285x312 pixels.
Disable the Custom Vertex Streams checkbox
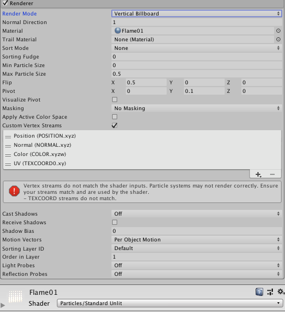pos(114,126)
